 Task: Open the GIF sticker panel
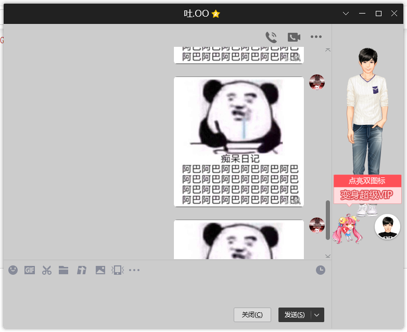coord(30,270)
